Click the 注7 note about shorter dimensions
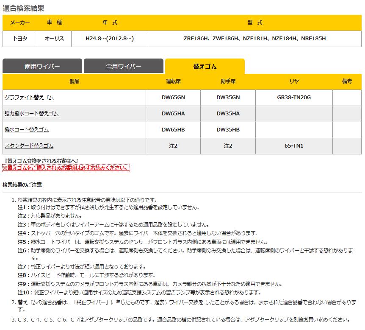 [82, 266]
